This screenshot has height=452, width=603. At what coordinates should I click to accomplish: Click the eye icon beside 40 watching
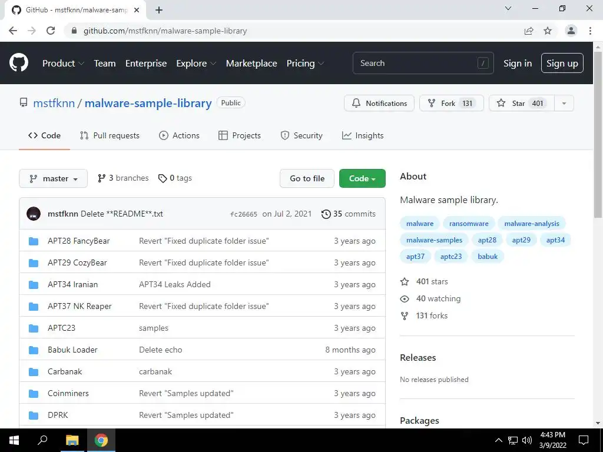pos(405,298)
